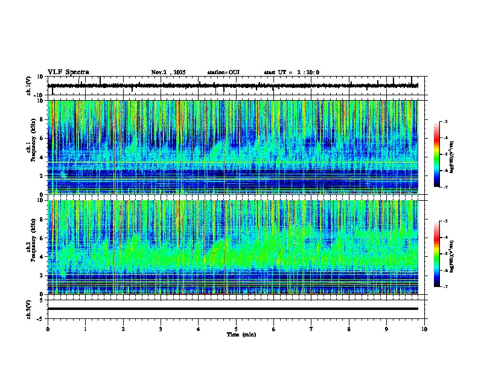Click the "6" tick on time axis
Image resolution: width=478 pixels, height=369 pixels.
[274, 329]
